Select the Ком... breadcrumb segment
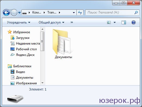The image size is (142, 107). tap(37, 12)
